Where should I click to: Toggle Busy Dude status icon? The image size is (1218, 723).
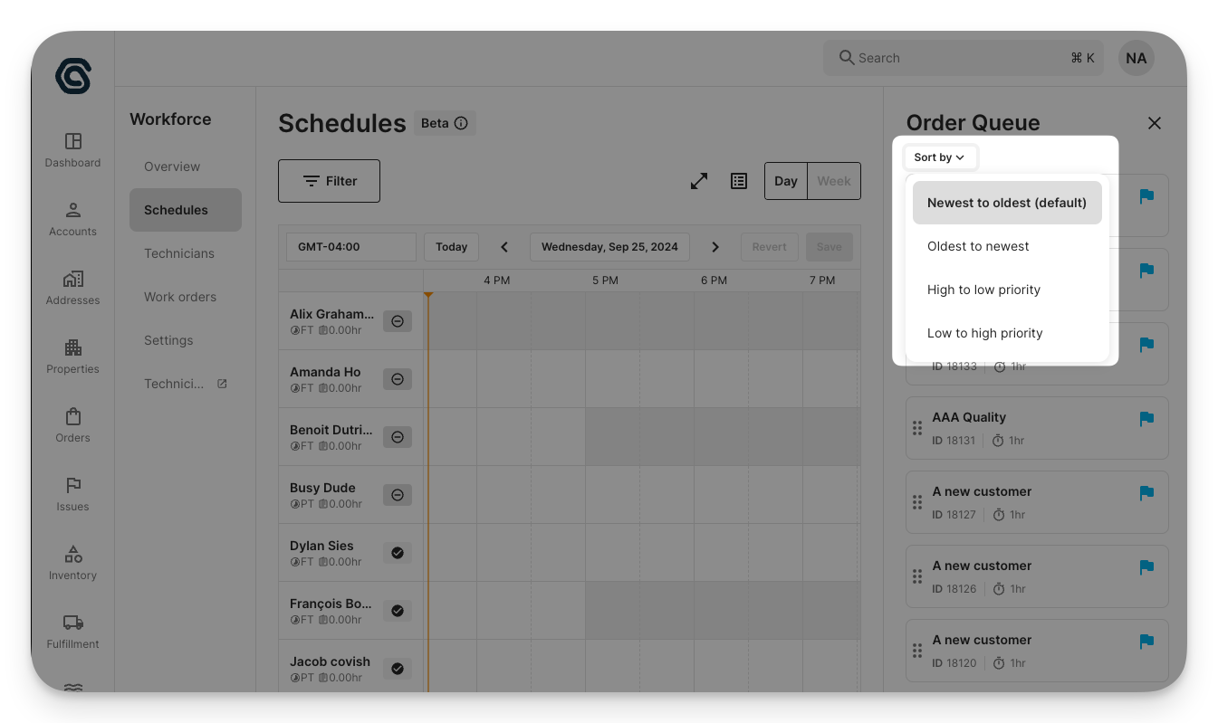pos(398,495)
